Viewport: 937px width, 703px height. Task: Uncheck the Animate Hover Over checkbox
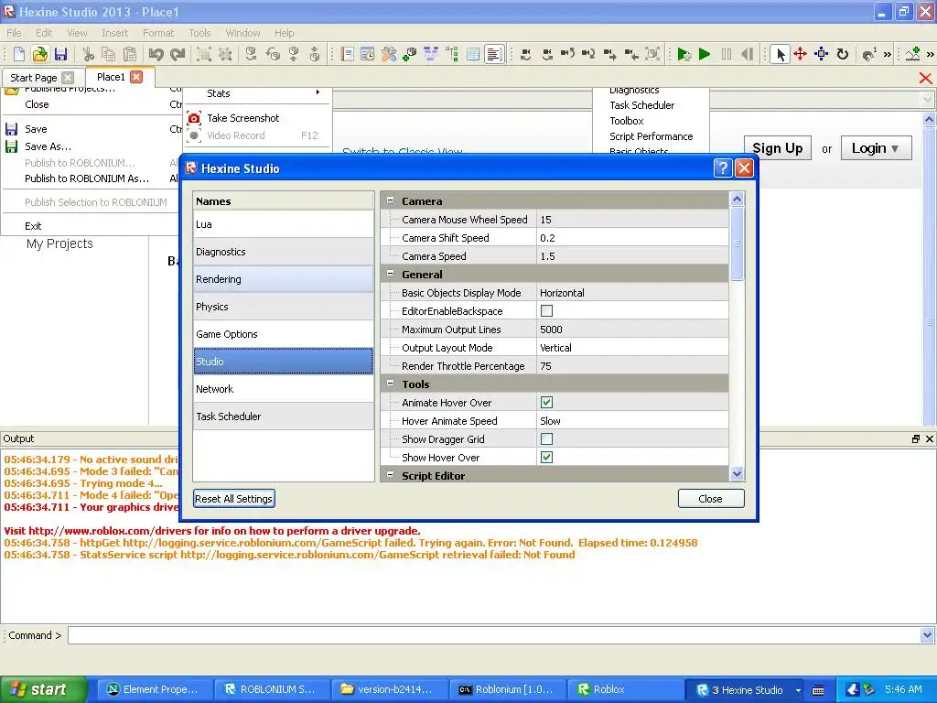546,403
